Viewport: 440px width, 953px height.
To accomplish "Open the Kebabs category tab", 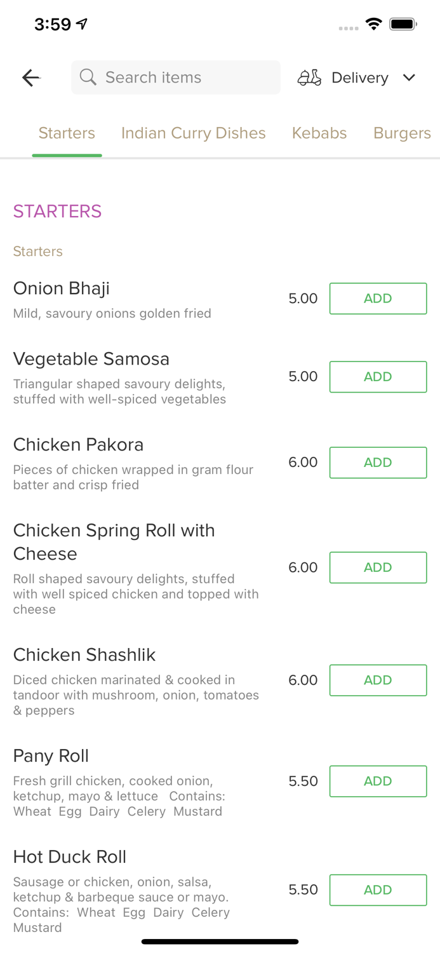I will click(x=319, y=133).
